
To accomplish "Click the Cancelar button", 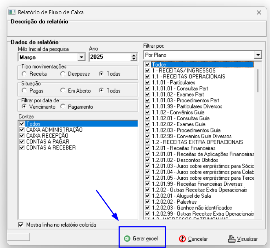I will click(x=193, y=239).
